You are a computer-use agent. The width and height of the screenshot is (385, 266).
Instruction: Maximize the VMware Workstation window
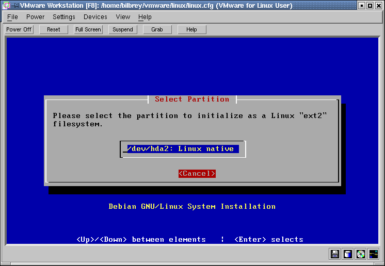point(370,6)
